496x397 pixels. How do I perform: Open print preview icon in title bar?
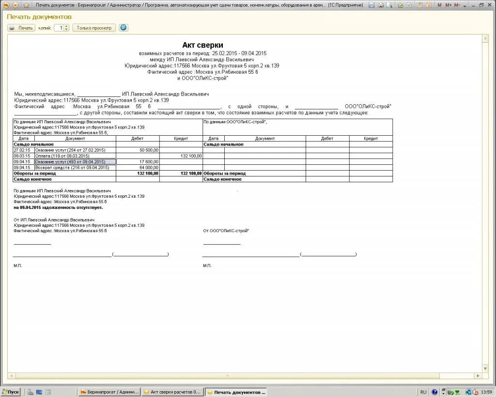coord(390,5)
